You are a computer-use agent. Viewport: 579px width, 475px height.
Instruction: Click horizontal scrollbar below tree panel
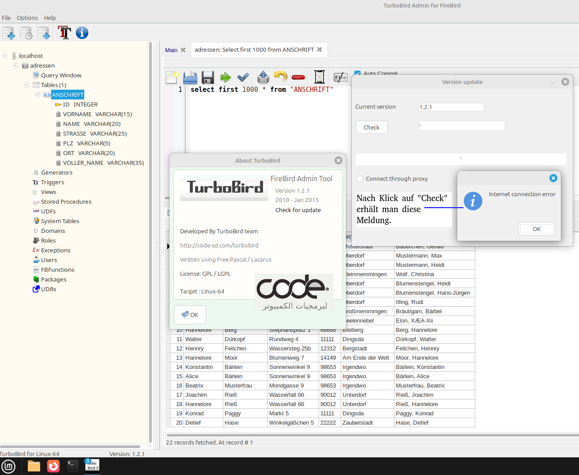[70, 447]
